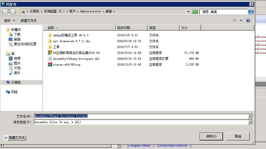This screenshot has width=266, height=149.
Task: Click the refresh button beside address bar
Action: tap(195, 12)
